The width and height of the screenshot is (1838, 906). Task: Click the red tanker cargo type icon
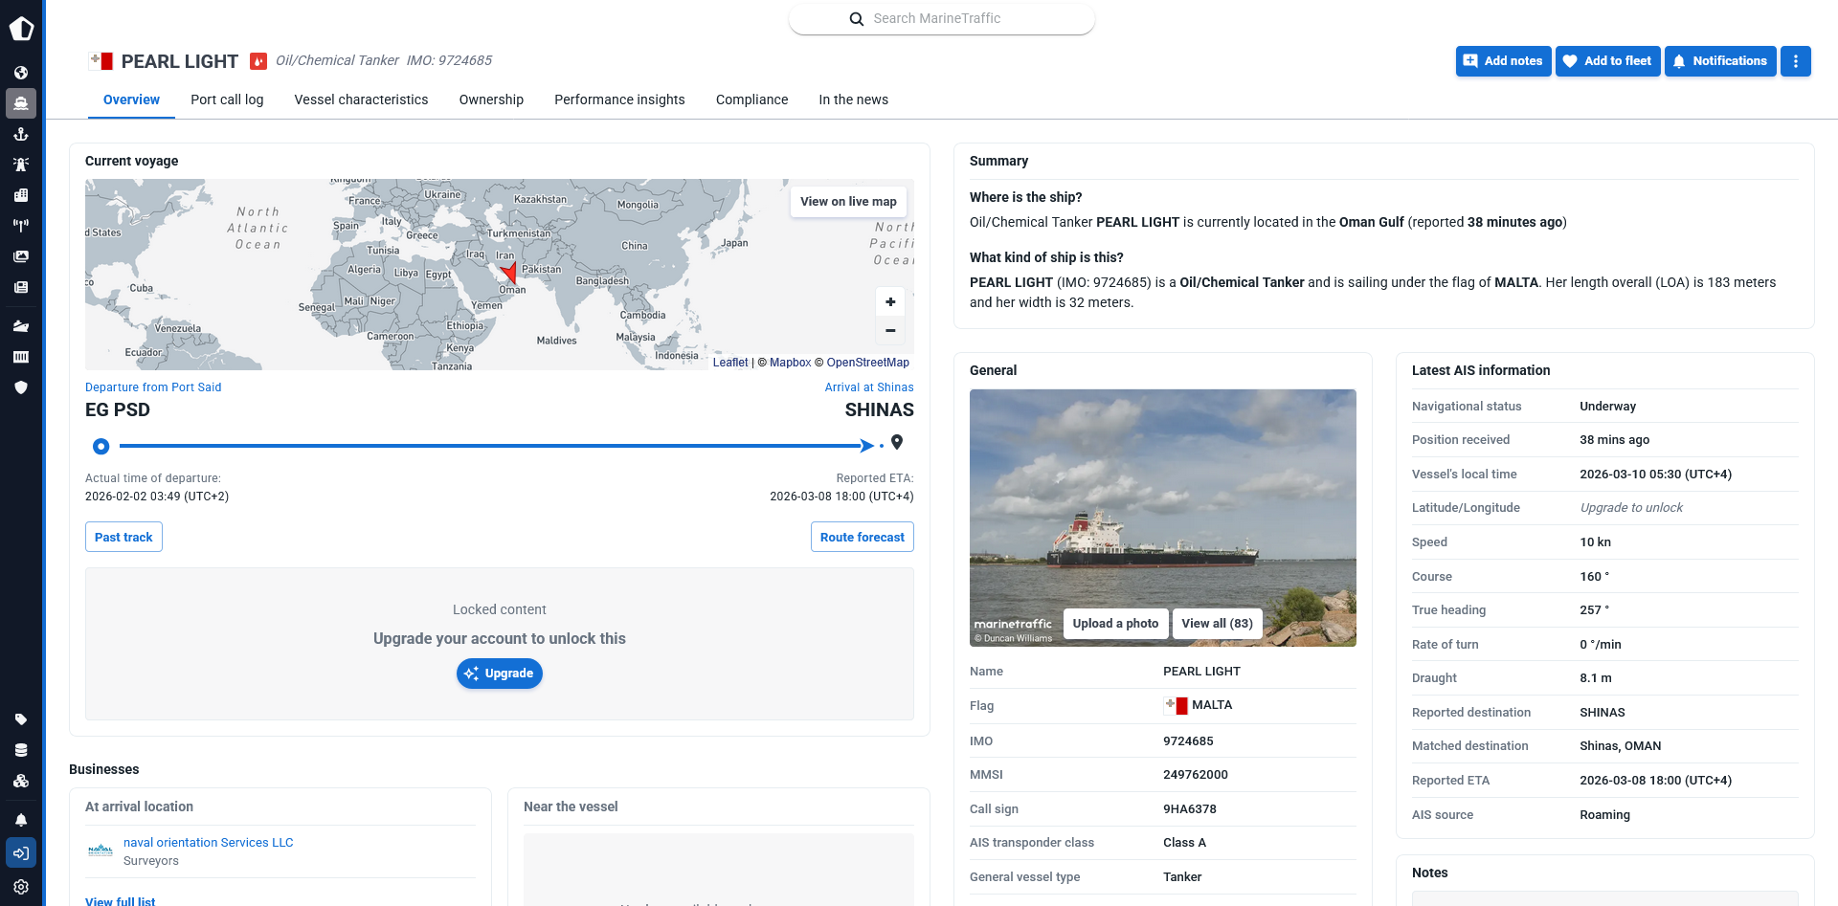click(258, 61)
